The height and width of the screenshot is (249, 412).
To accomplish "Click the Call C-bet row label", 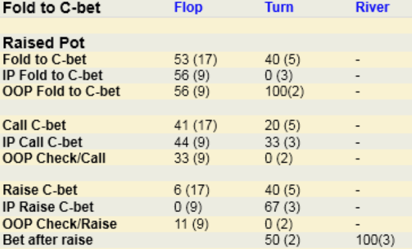I will click(x=34, y=125).
